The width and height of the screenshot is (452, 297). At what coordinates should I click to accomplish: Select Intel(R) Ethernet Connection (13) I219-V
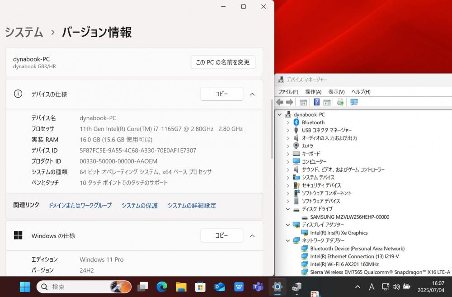354,256
